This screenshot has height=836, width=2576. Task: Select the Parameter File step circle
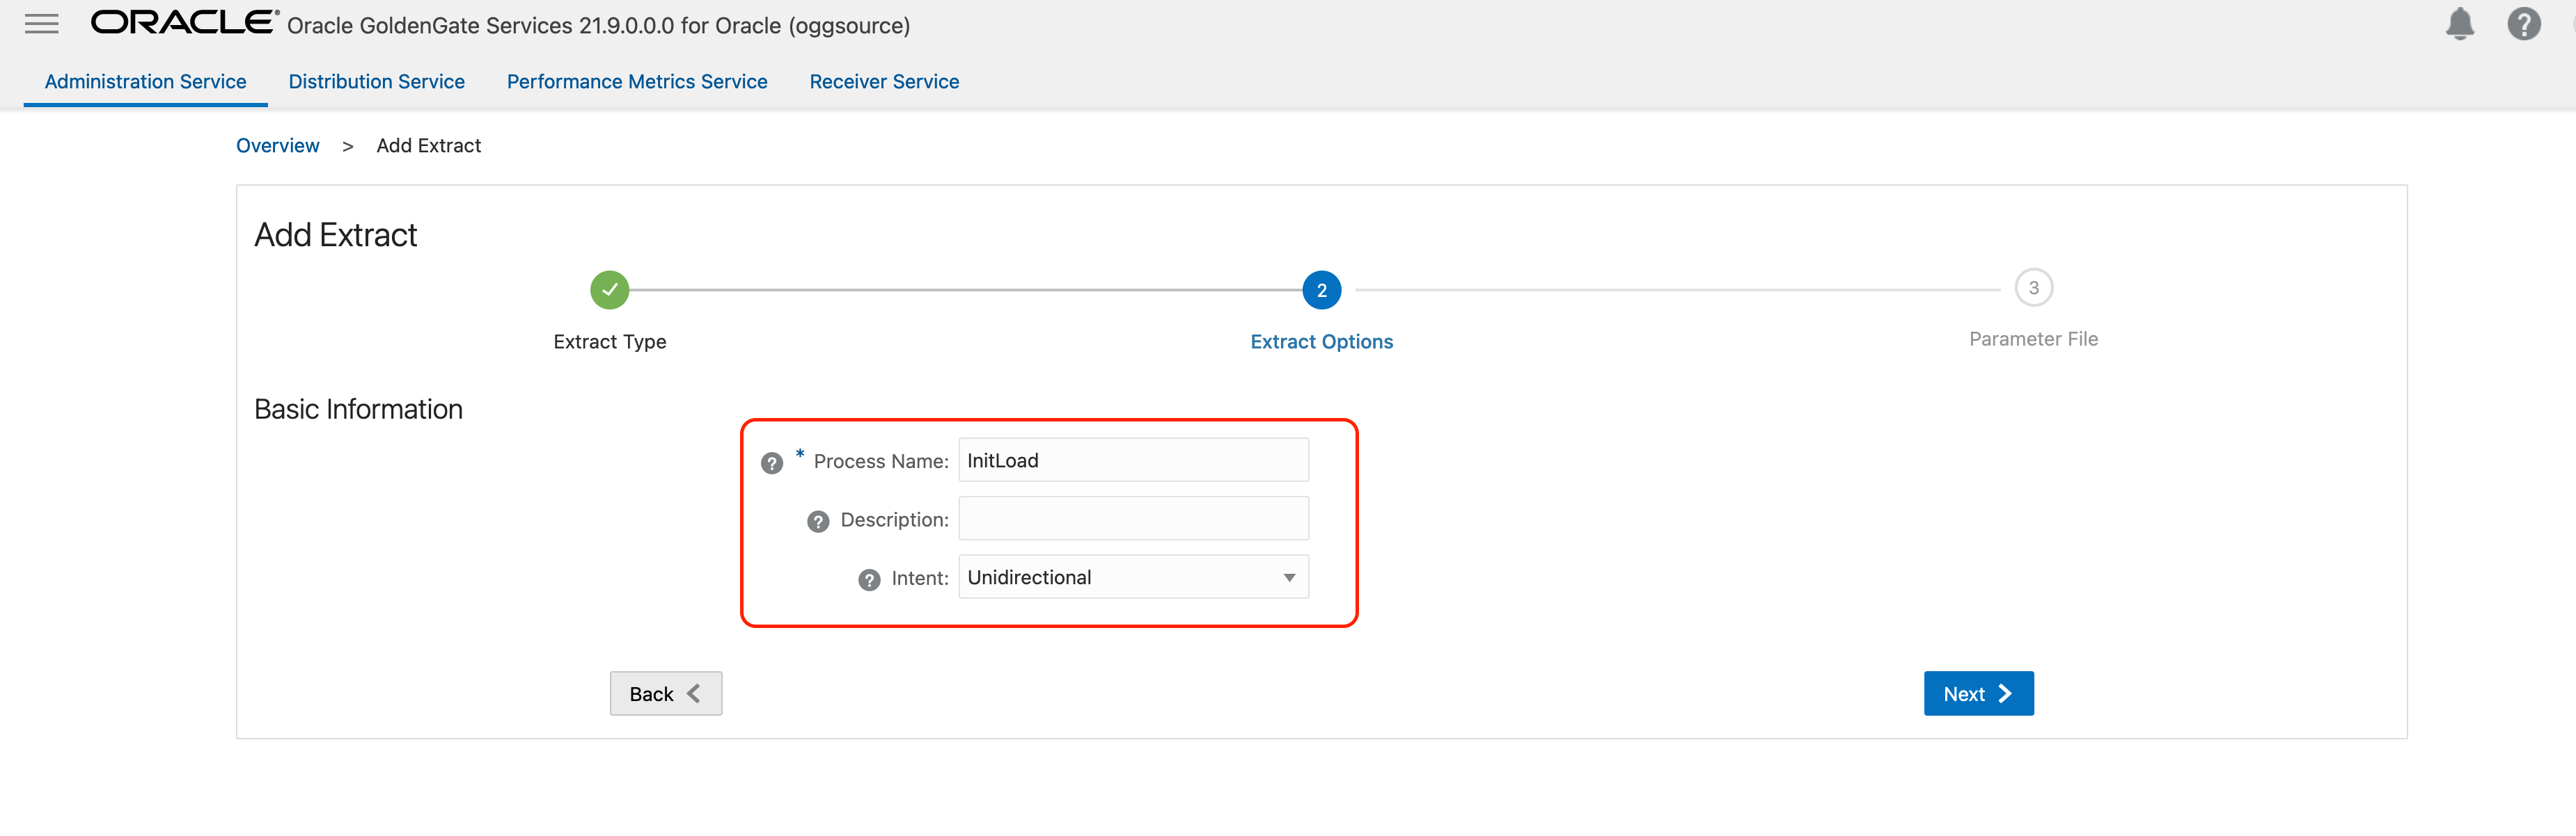pos(2034,288)
